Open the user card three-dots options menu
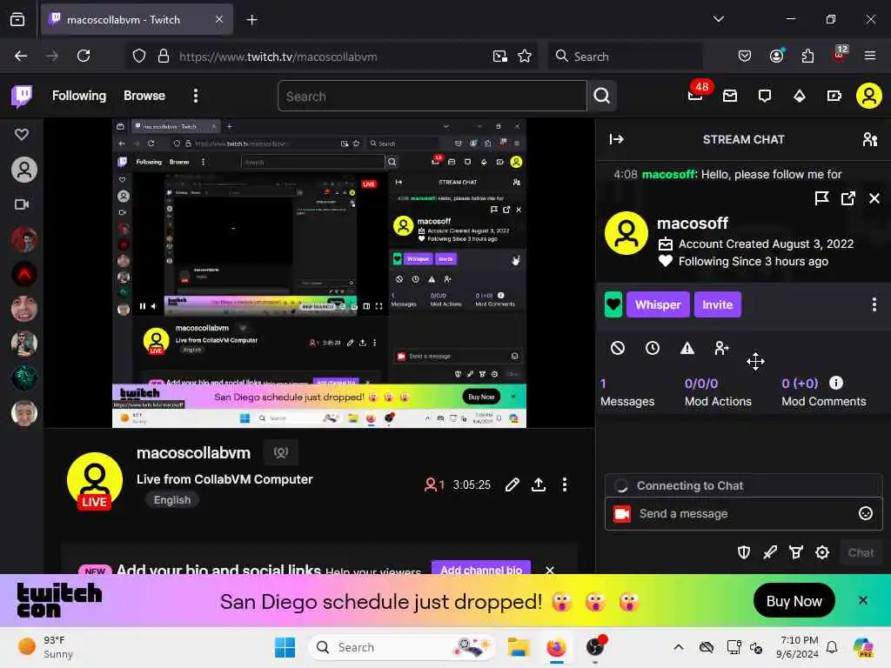The image size is (891, 668). (x=874, y=304)
